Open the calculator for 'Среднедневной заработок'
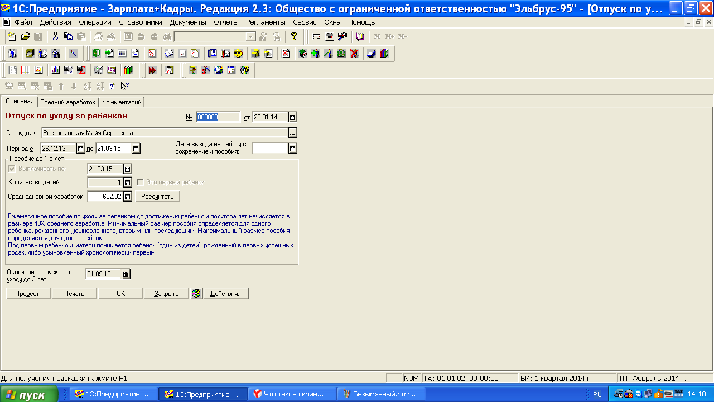 pos(127,197)
